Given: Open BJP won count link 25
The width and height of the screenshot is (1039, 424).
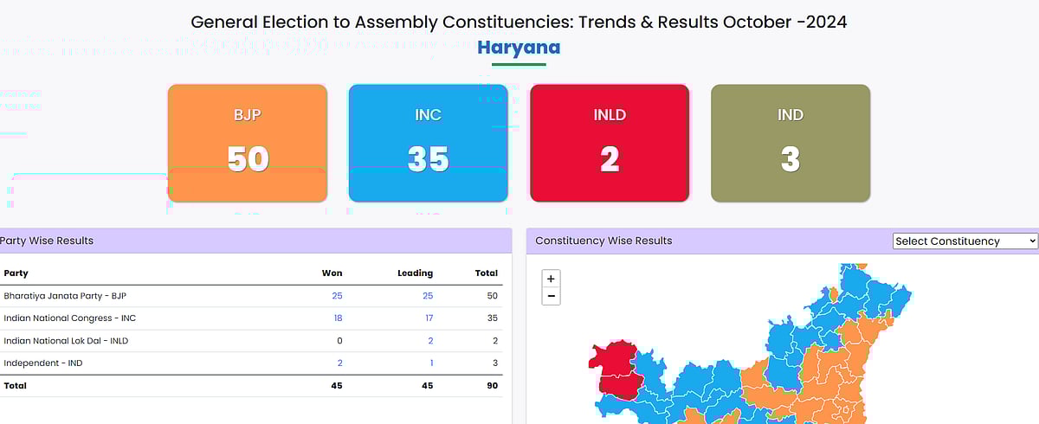Looking at the screenshot, I should tap(337, 296).
